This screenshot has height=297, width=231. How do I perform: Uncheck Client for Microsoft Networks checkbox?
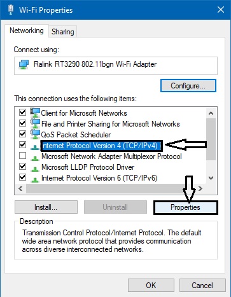point(22,112)
